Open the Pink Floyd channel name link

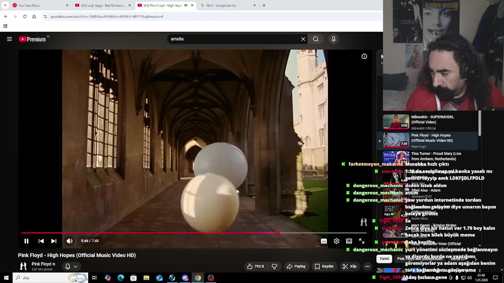click(x=41, y=264)
